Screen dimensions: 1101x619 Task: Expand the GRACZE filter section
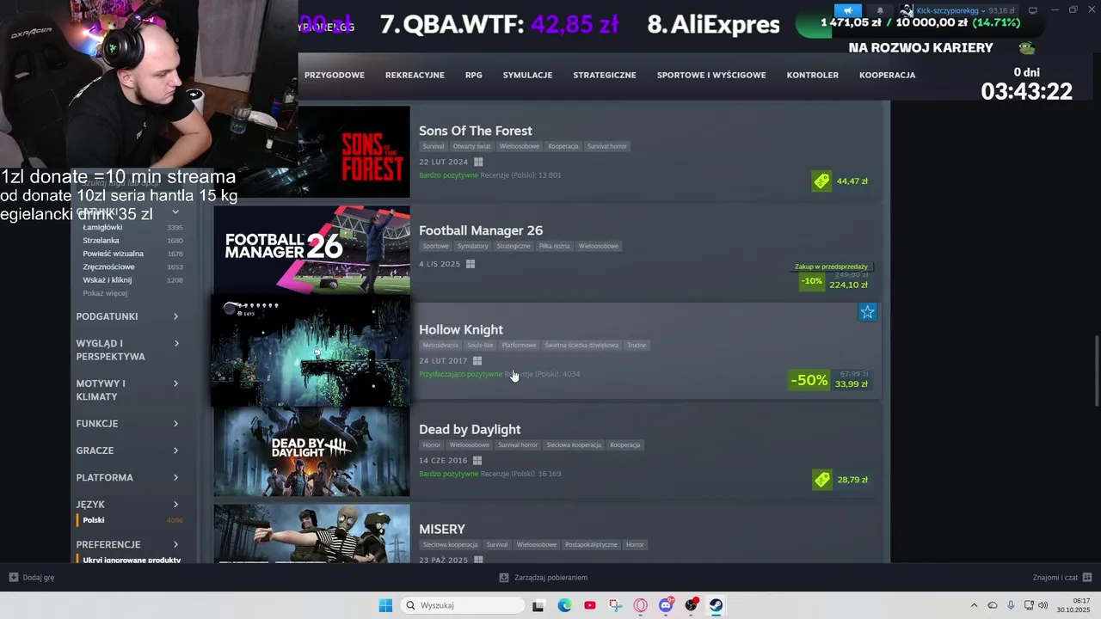[x=128, y=450]
